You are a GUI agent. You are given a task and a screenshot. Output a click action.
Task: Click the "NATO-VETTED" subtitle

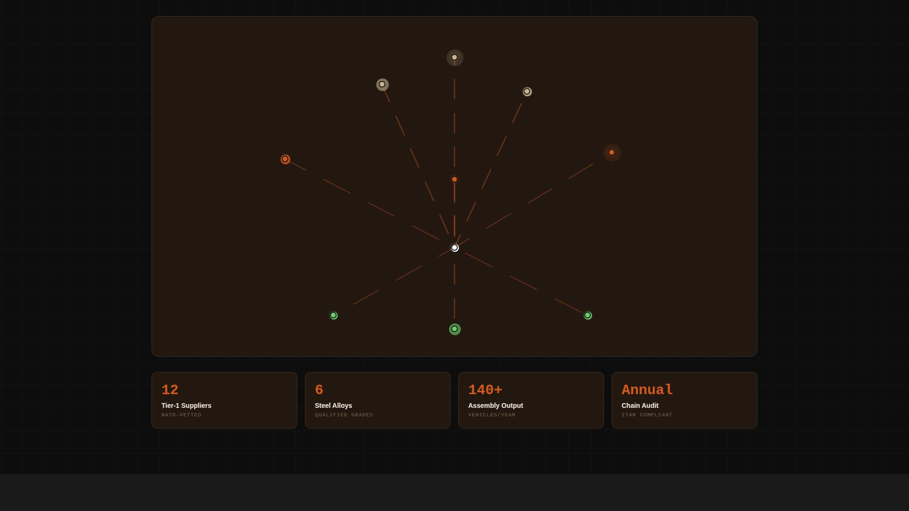click(181, 415)
